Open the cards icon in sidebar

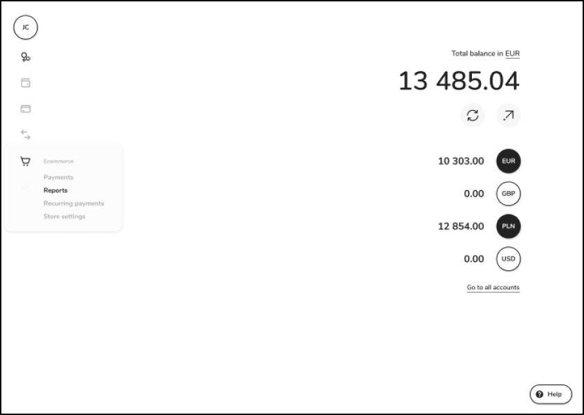tap(26, 109)
